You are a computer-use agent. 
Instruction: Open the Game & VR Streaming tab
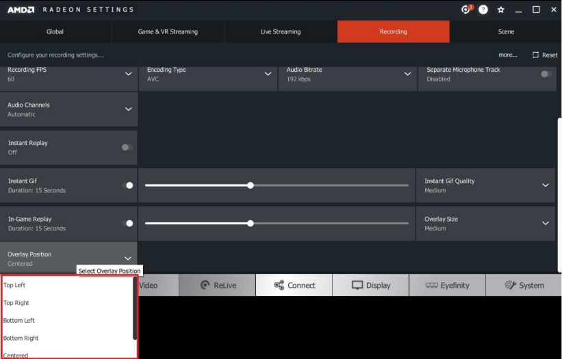[168, 31]
